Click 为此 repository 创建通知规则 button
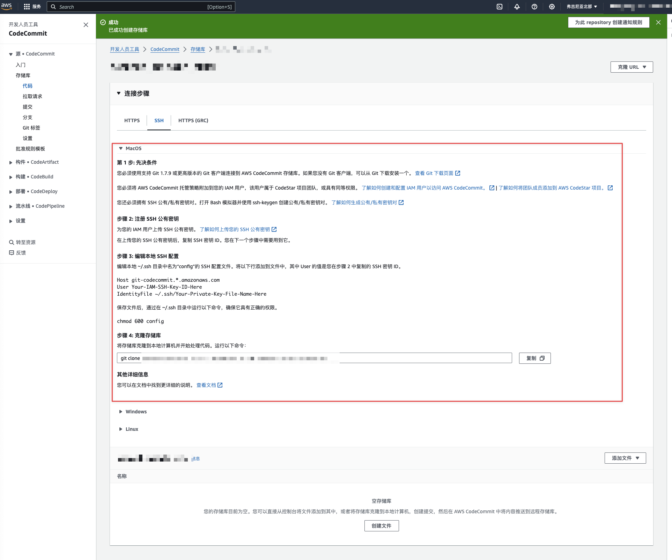The height and width of the screenshot is (560, 672). tap(608, 22)
